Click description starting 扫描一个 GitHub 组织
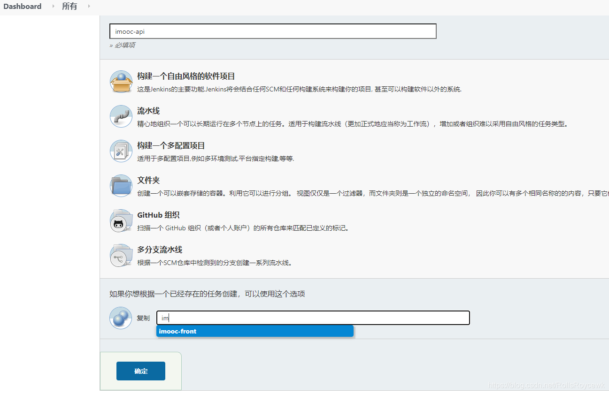Screen dimensions: 609x394 click(243, 228)
